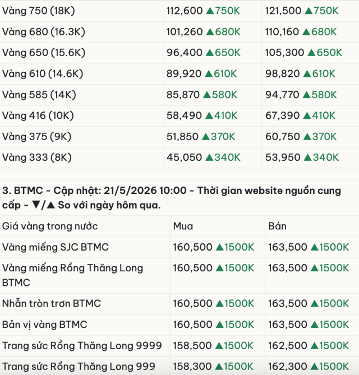
Task: Click the green triangle next to 94,770
Action: (307, 95)
